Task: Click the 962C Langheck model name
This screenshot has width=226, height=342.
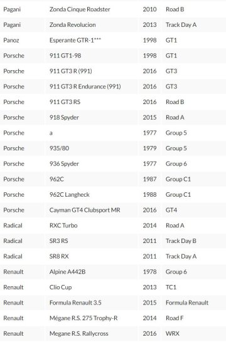Action: [70, 195]
